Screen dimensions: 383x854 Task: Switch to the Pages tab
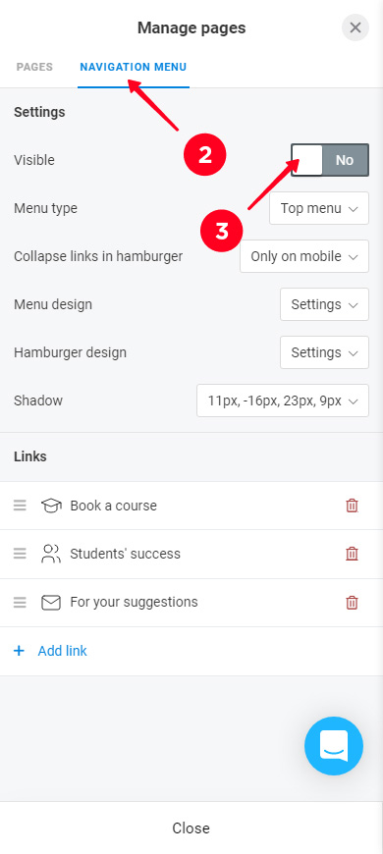pos(34,67)
